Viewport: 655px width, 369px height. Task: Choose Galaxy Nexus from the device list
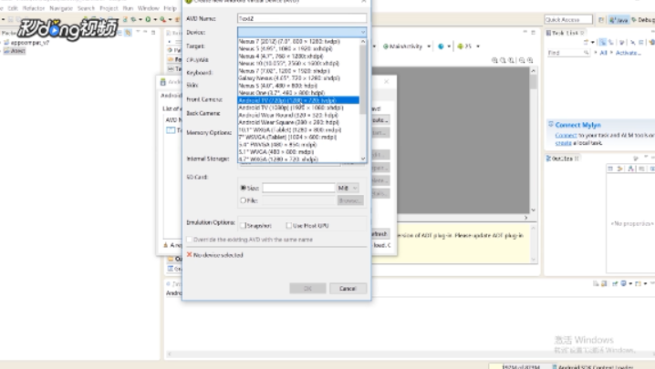click(x=298, y=78)
